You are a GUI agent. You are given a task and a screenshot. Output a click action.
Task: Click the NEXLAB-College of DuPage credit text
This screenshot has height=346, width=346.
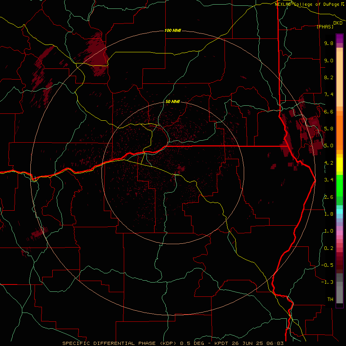pos(309,4)
